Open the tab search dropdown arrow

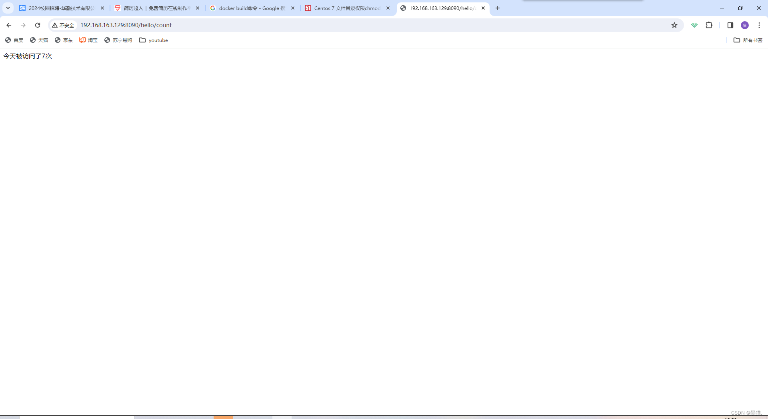tap(8, 8)
